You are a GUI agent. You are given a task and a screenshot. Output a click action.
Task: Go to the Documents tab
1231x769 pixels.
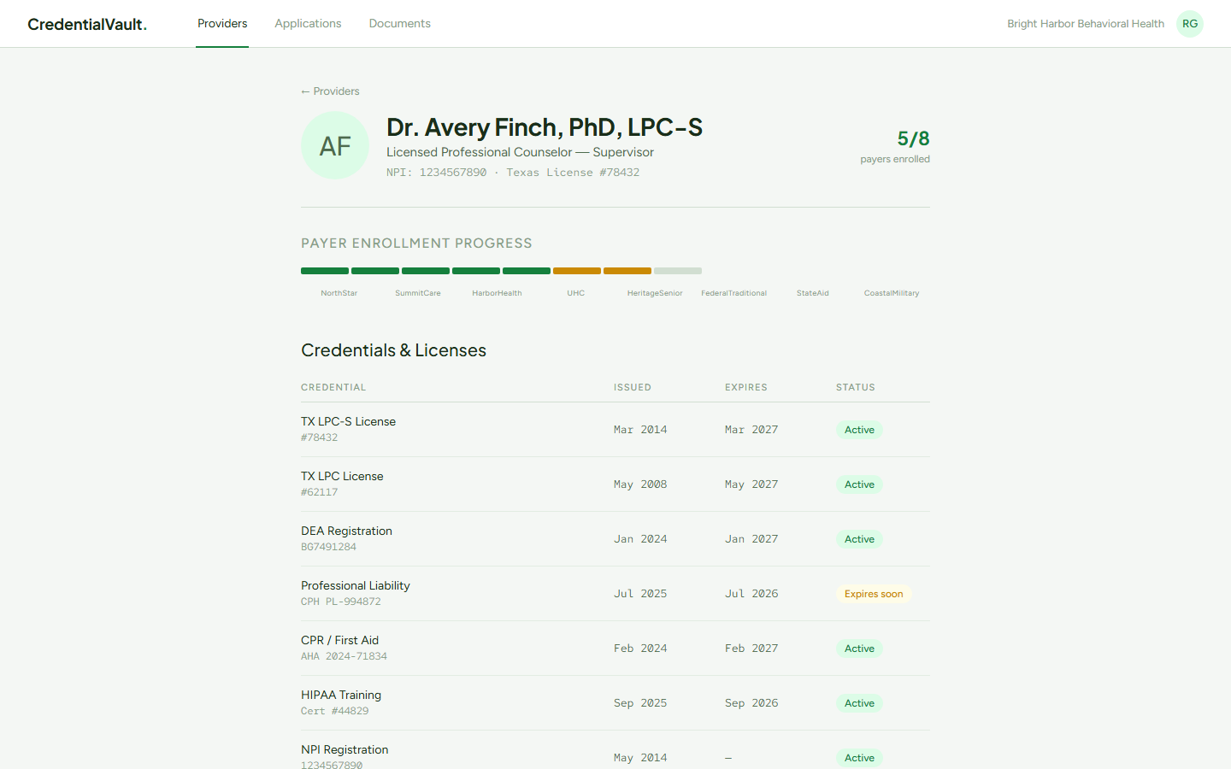pyautogui.click(x=400, y=24)
